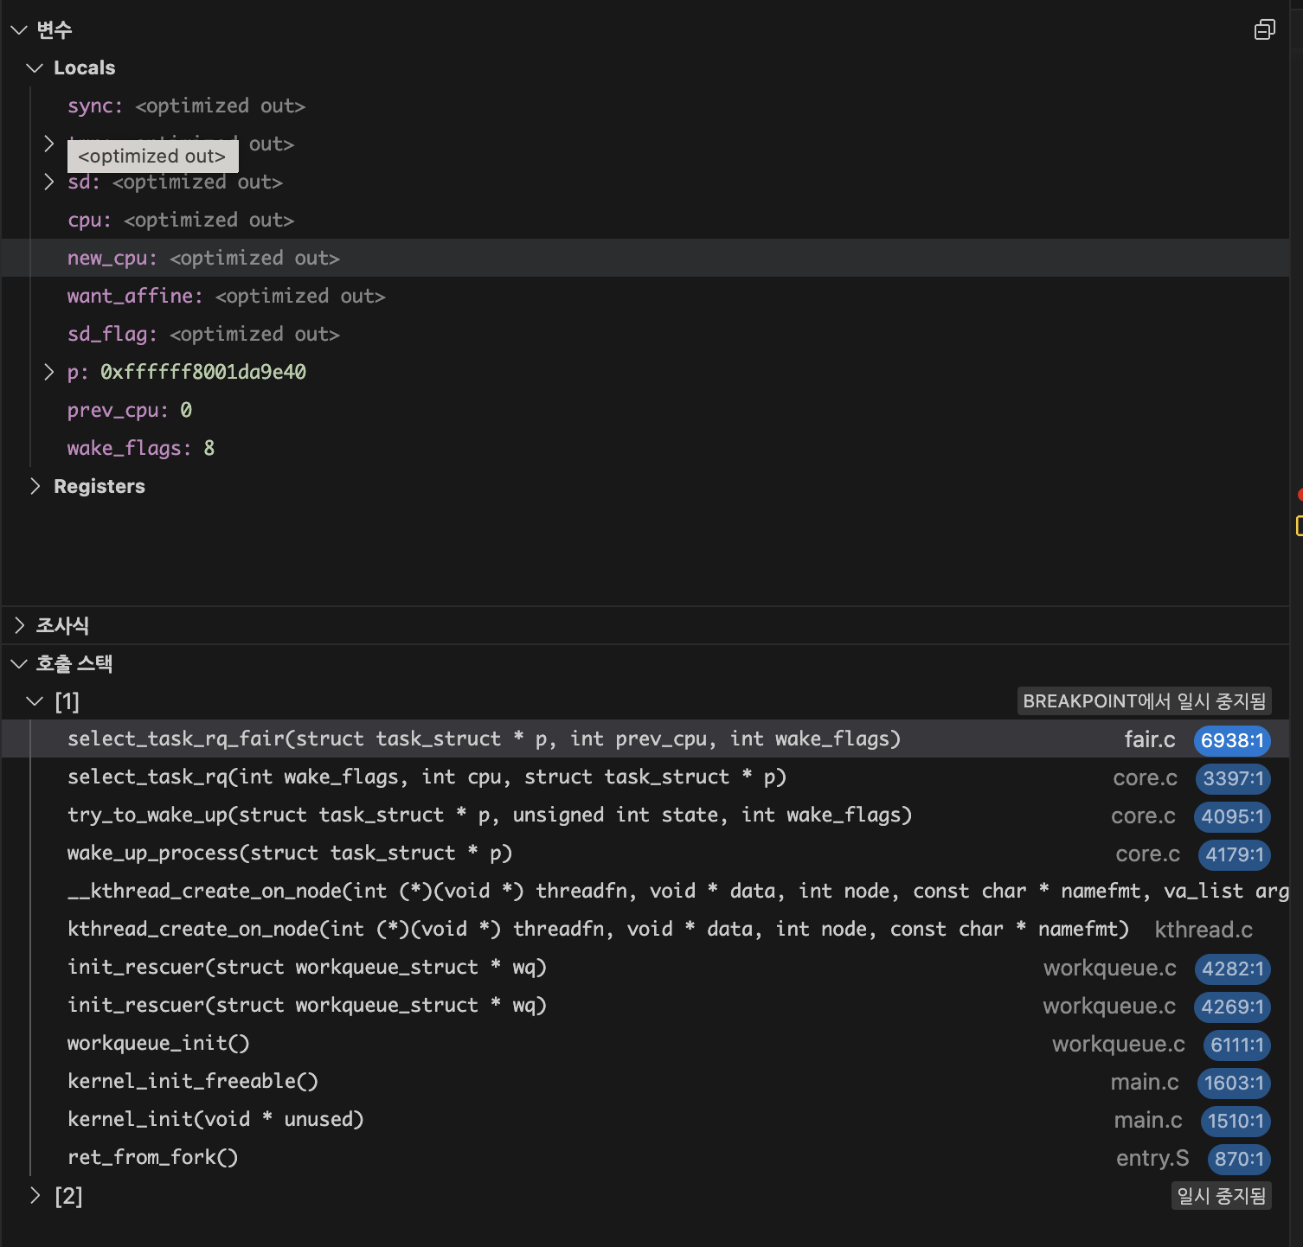Click the kthread.c file label
1303x1247 pixels.
[1204, 930]
